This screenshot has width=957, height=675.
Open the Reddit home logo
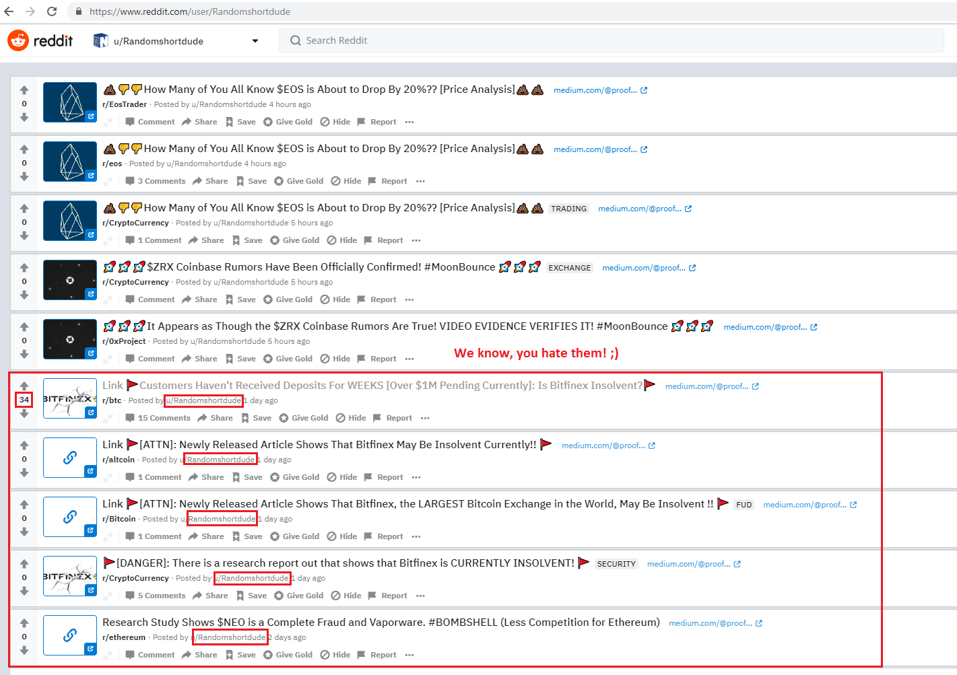pos(40,40)
